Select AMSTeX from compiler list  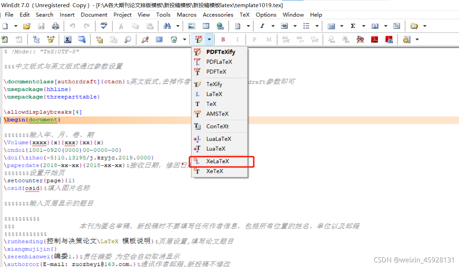click(x=219, y=114)
